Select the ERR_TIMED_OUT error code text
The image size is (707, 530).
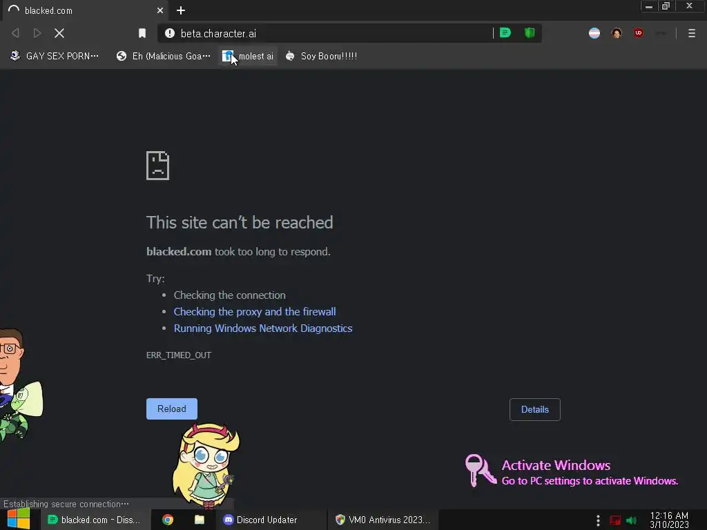tap(179, 355)
